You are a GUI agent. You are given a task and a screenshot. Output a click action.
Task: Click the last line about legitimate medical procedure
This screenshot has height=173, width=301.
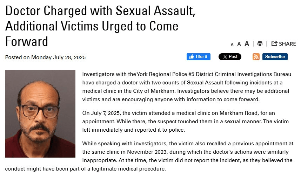86,169
